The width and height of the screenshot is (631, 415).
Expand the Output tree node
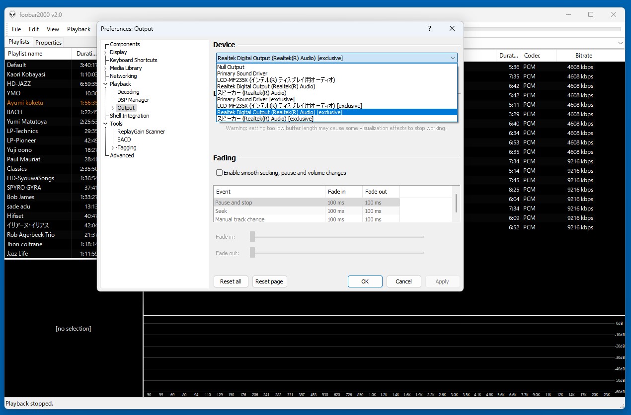tap(113, 108)
